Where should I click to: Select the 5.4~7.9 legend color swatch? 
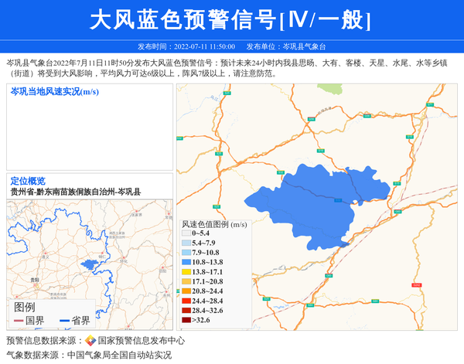click(186, 243)
